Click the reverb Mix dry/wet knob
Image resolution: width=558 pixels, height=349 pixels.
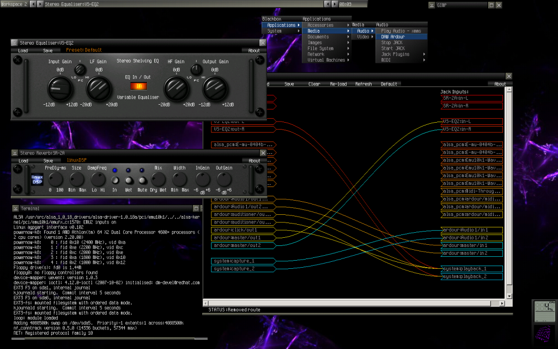pos(158,179)
